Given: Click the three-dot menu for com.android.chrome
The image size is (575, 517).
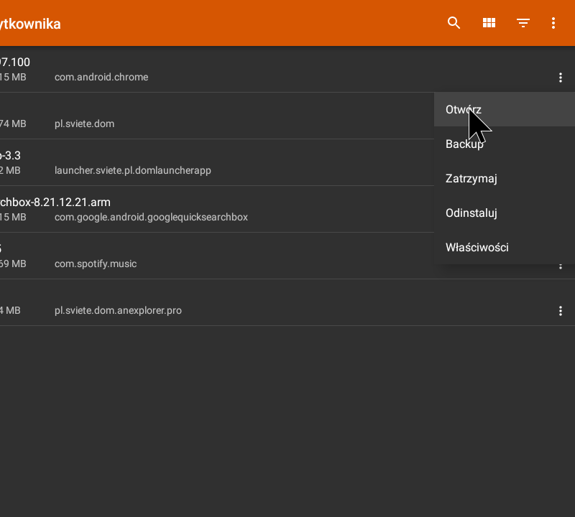Looking at the screenshot, I should (x=561, y=78).
